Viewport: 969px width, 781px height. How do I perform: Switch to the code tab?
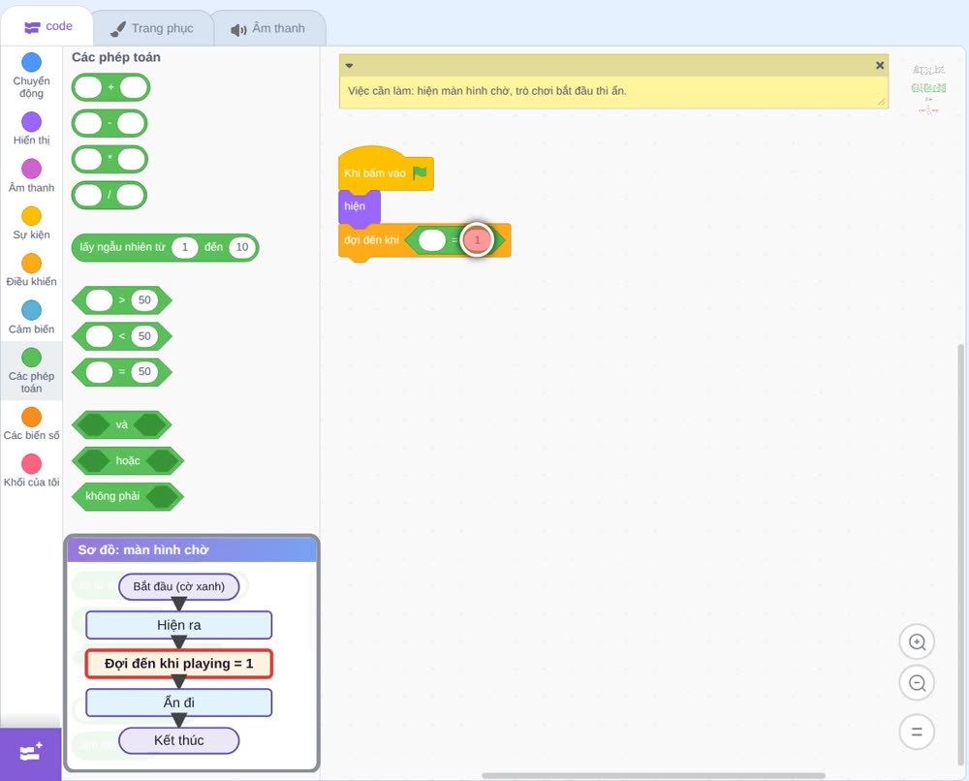pos(47,26)
